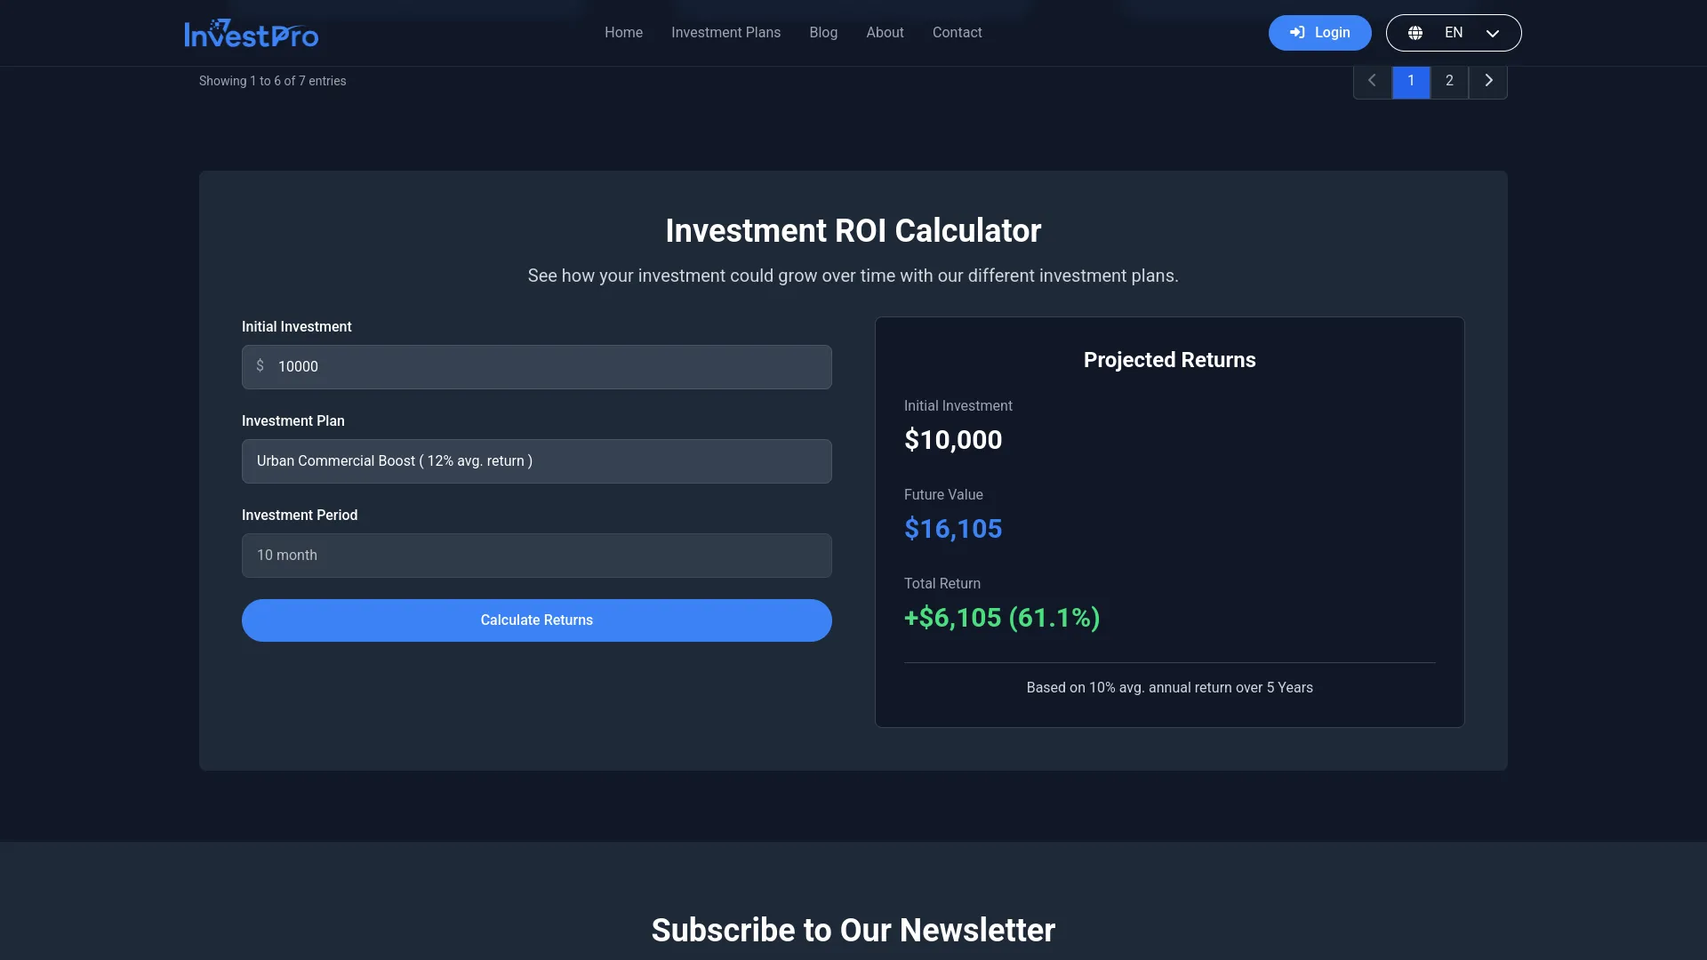Go to the Contact page

point(957,32)
